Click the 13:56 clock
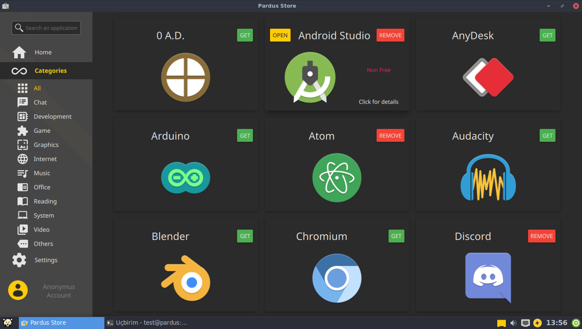582x329 pixels. 557,323
